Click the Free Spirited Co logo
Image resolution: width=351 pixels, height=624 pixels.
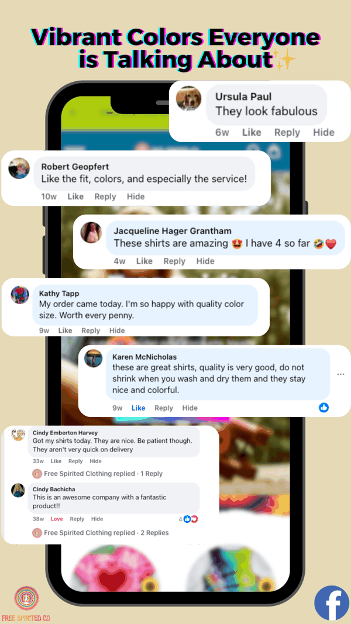pyautogui.click(x=27, y=598)
